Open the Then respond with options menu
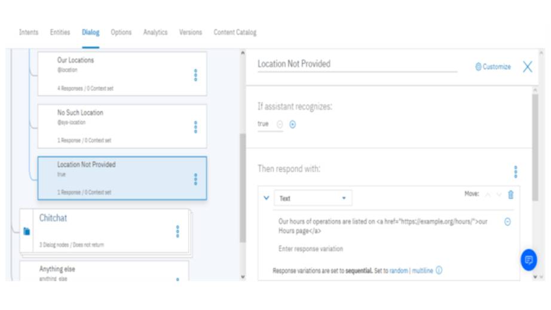The image size is (551, 310). click(x=515, y=172)
